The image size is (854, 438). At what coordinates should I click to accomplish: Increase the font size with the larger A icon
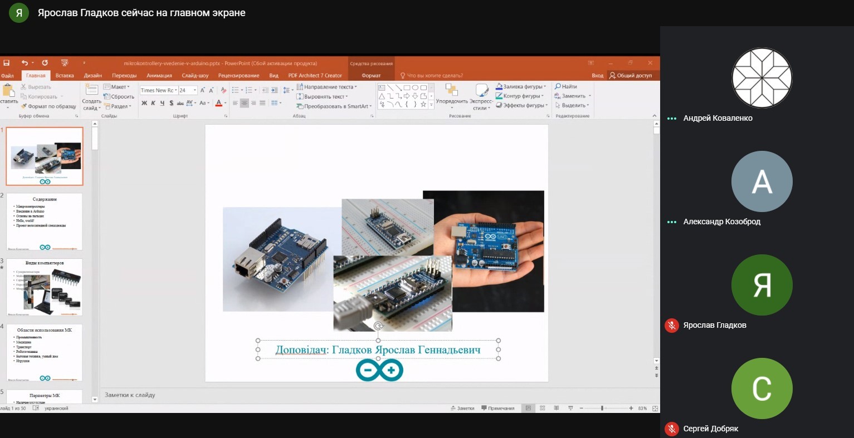tap(203, 90)
